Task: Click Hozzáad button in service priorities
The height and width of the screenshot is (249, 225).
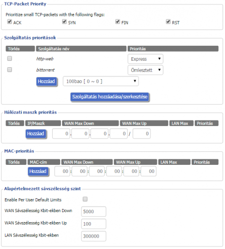Action: [47, 82]
